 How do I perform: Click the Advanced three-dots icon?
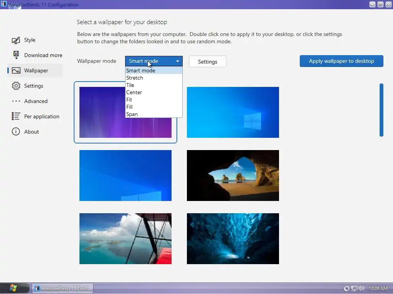pyautogui.click(x=16, y=101)
